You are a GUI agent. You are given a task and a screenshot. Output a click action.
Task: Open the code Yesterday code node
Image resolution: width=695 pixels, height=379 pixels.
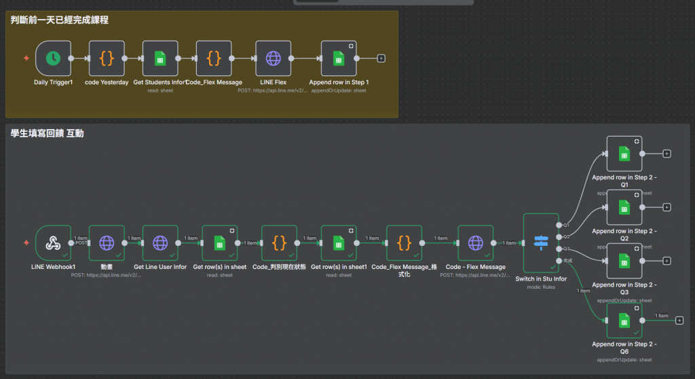click(107, 58)
